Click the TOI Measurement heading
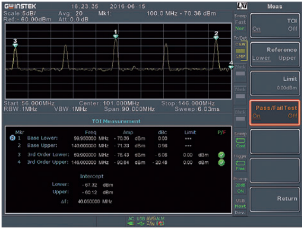304x229 pixels. [116, 121]
